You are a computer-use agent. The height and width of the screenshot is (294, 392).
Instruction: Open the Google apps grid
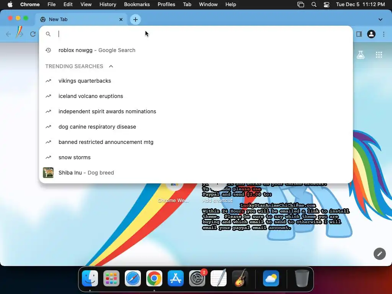pyautogui.click(x=379, y=55)
